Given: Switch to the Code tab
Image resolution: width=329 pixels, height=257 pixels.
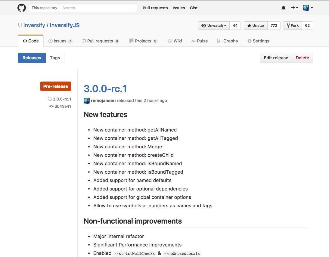Looking at the screenshot, I should tap(31, 41).
